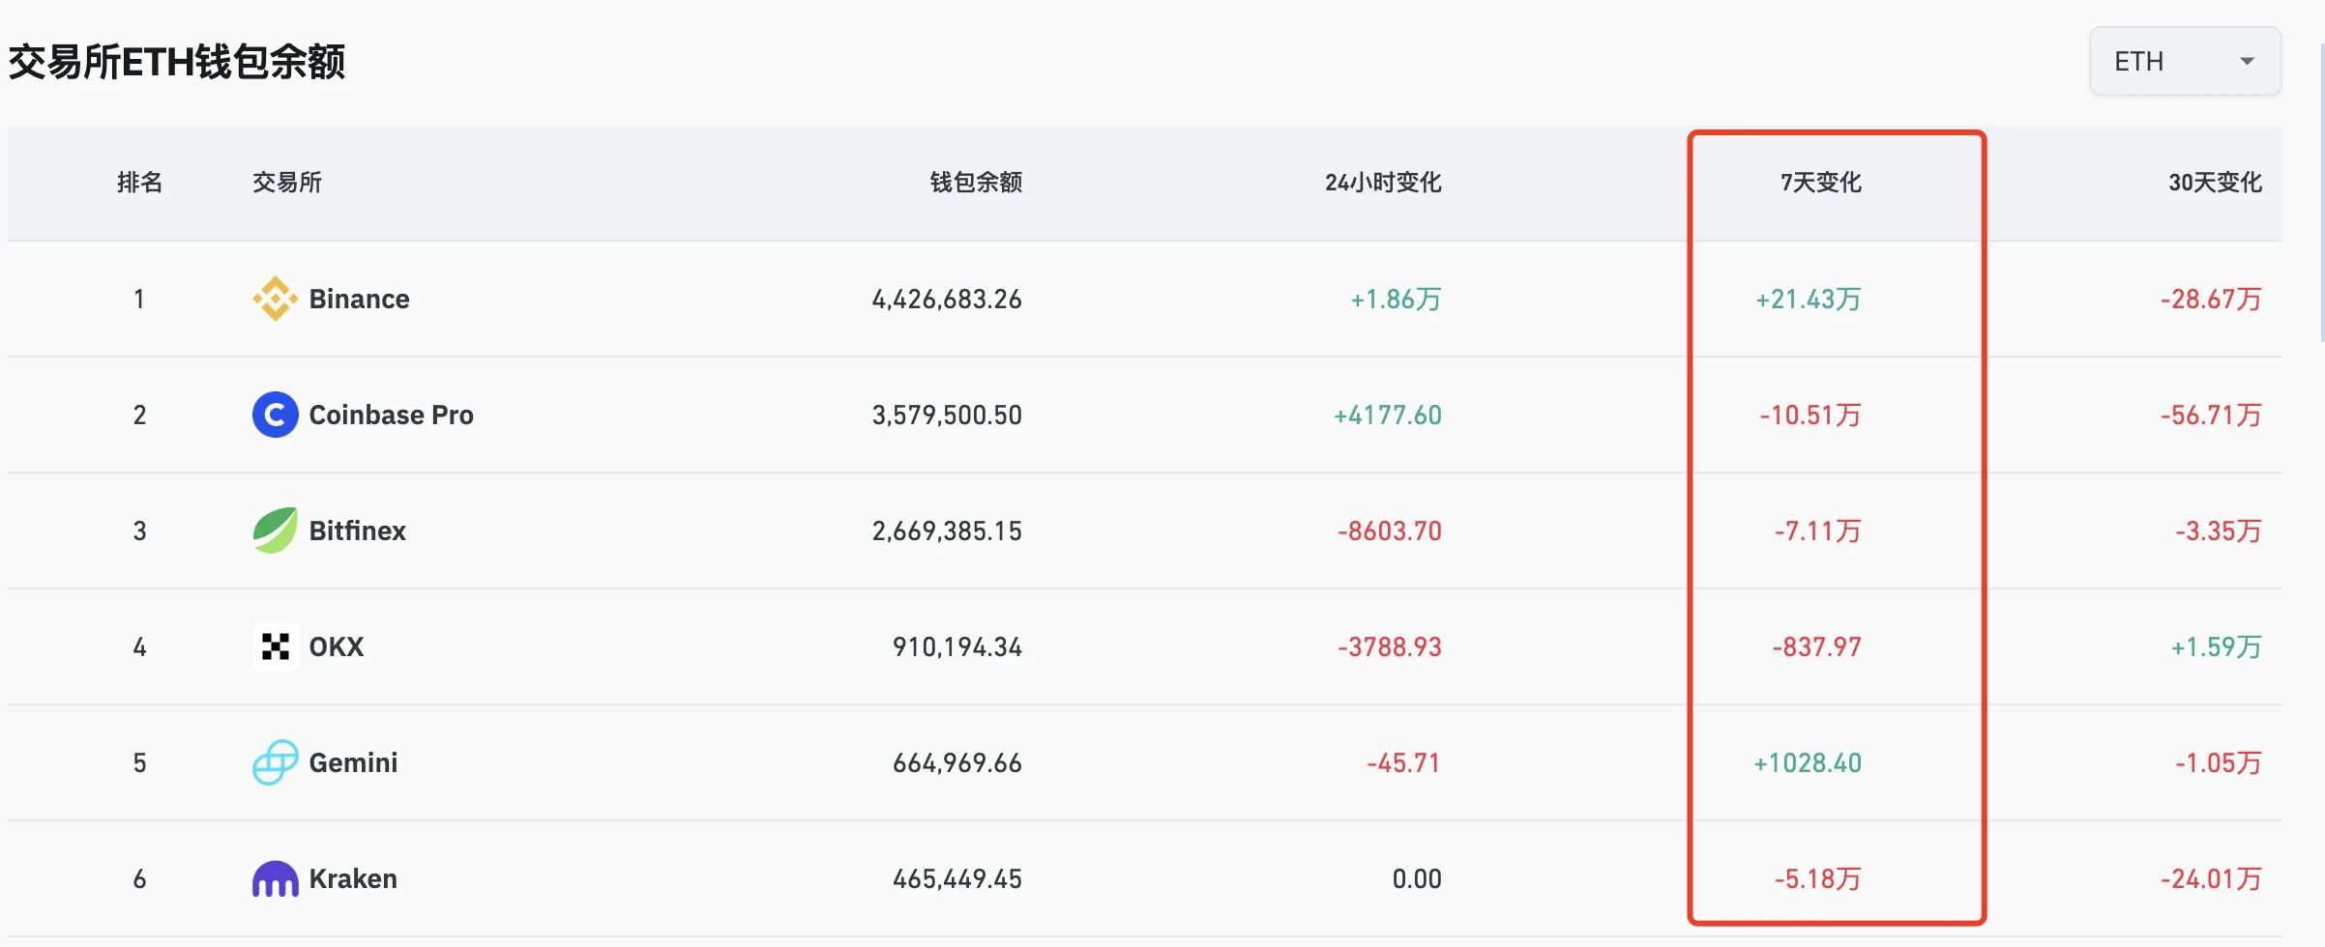Click the Kraken exchange name link

pyautogui.click(x=353, y=878)
